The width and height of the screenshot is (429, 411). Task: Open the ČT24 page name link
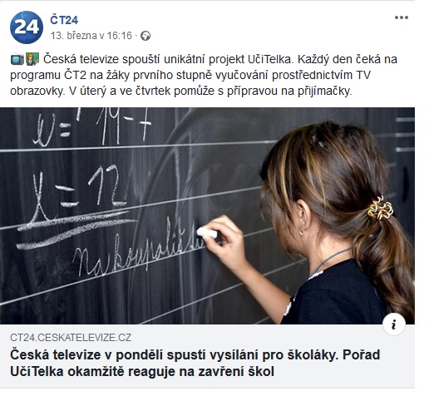(x=64, y=20)
